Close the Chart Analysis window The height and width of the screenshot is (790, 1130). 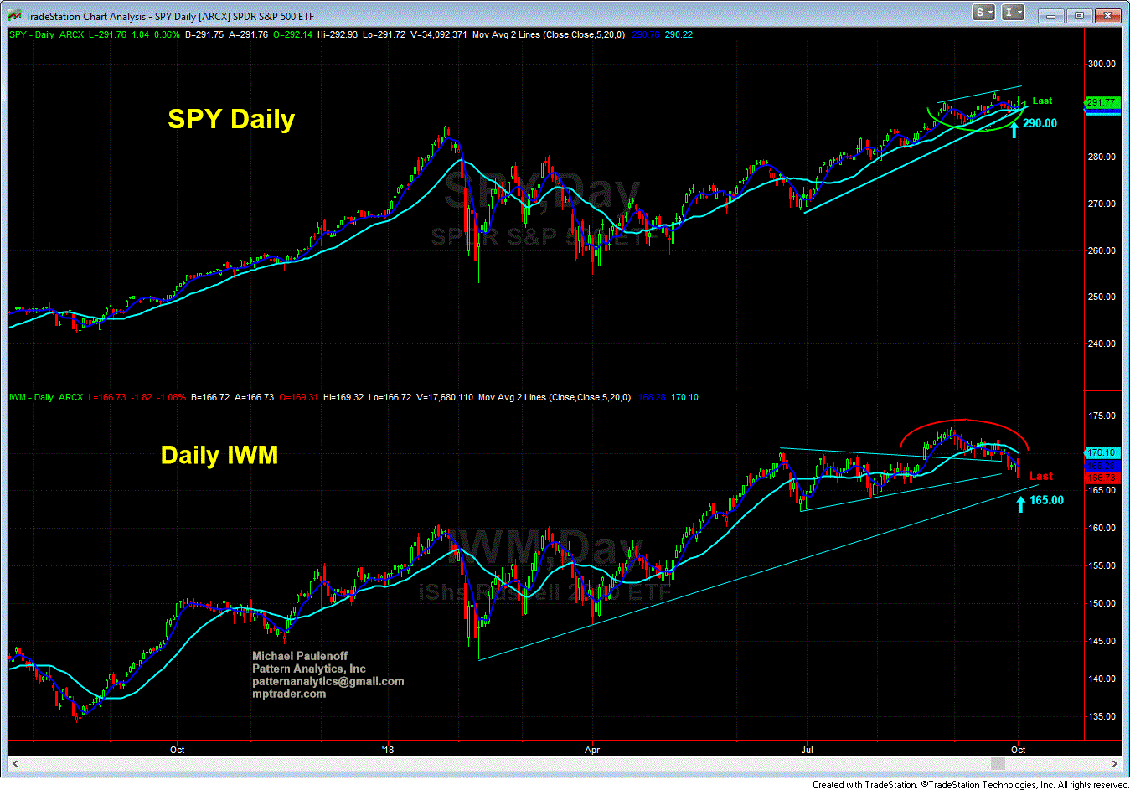click(1107, 15)
